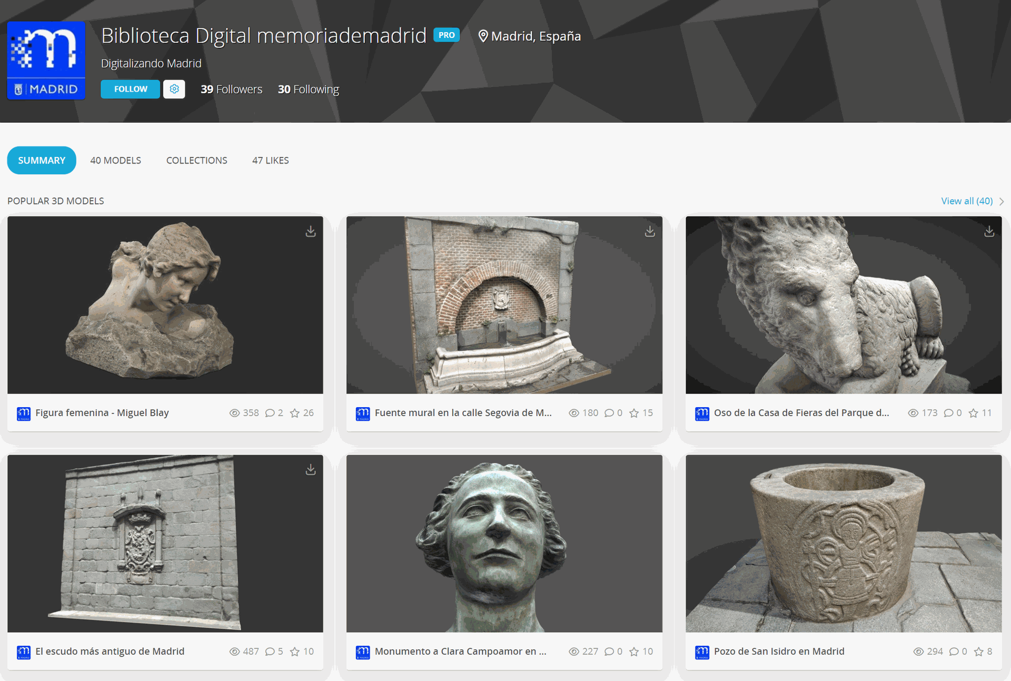Like El escudo más antiguo star icon
Viewport: 1011px width, 681px height.
click(295, 652)
